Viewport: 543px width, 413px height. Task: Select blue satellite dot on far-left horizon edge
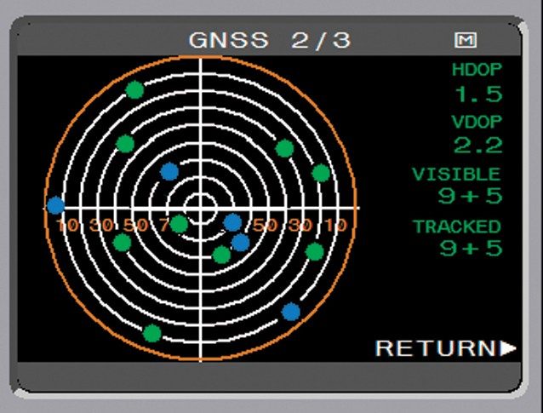point(56,205)
